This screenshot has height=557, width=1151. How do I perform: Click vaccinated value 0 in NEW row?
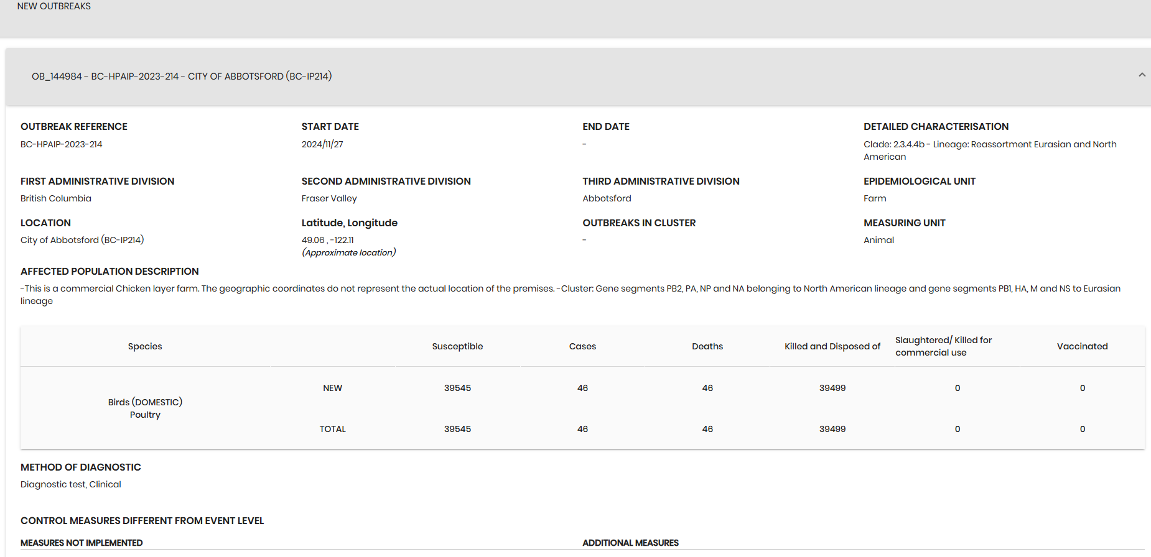pos(1083,388)
